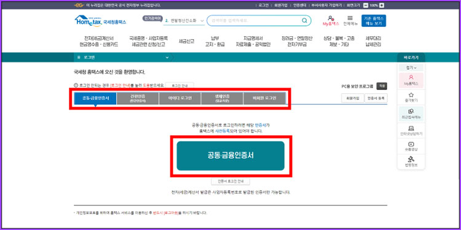
Task: Click the 화면크기 label
Action: (x=353, y=6)
